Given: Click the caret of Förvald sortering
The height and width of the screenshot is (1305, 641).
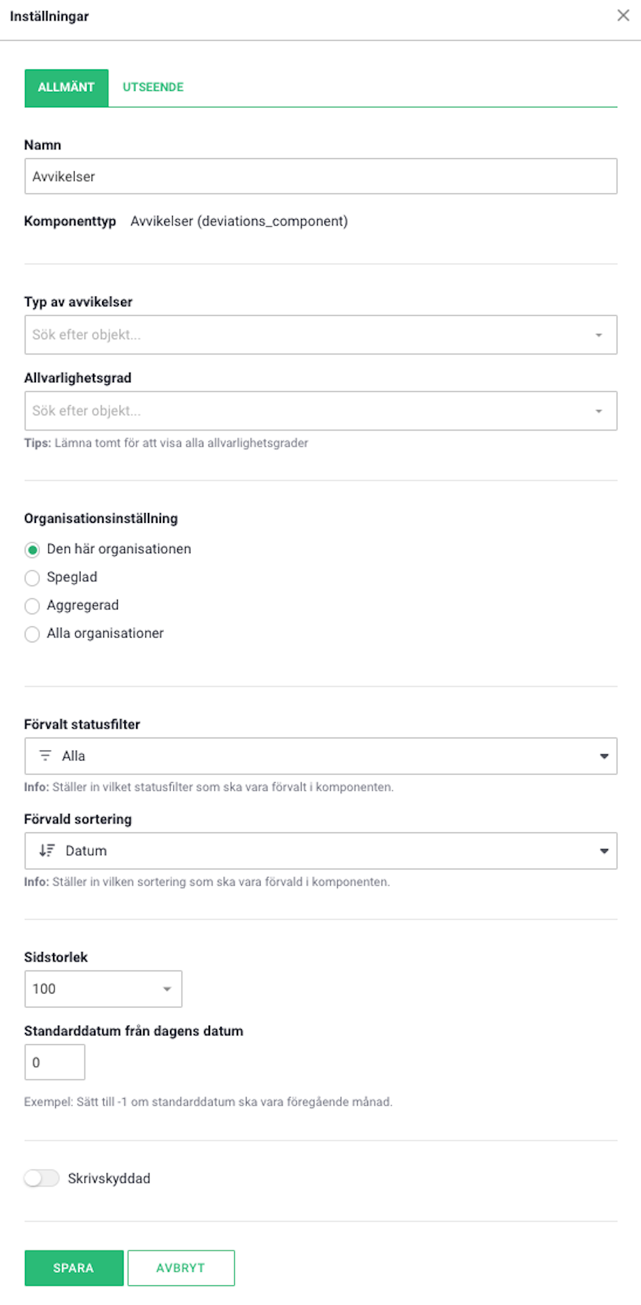Looking at the screenshot, I should coord(604,851).
